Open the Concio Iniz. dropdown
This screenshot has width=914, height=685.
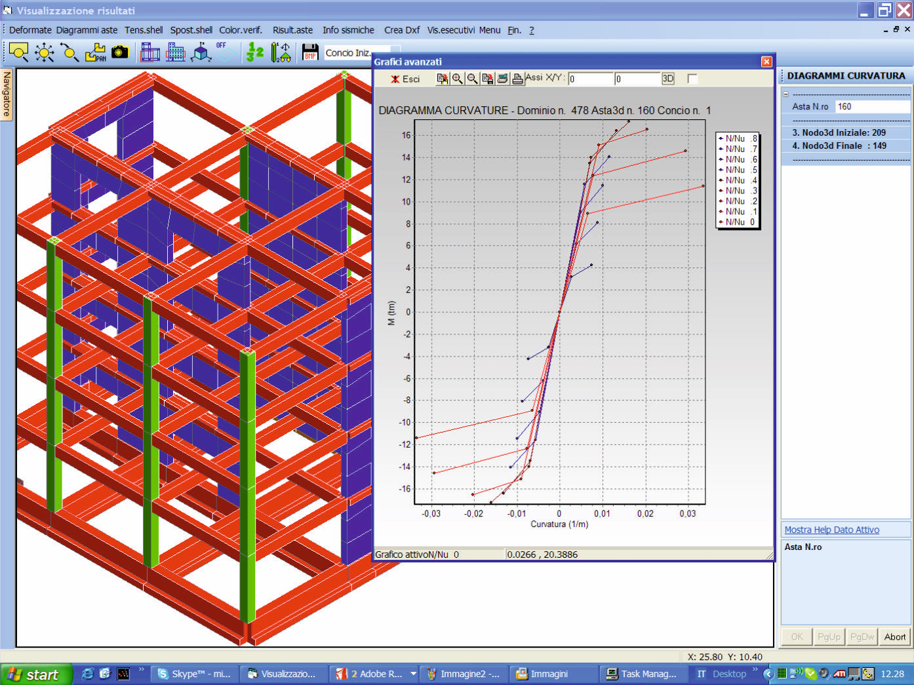point(357,52)
